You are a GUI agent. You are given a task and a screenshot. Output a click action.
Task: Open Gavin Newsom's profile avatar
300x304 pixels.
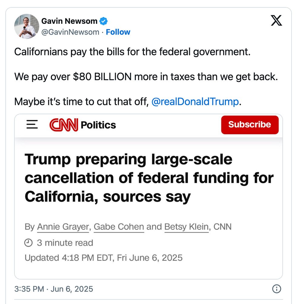click(27, 26)
